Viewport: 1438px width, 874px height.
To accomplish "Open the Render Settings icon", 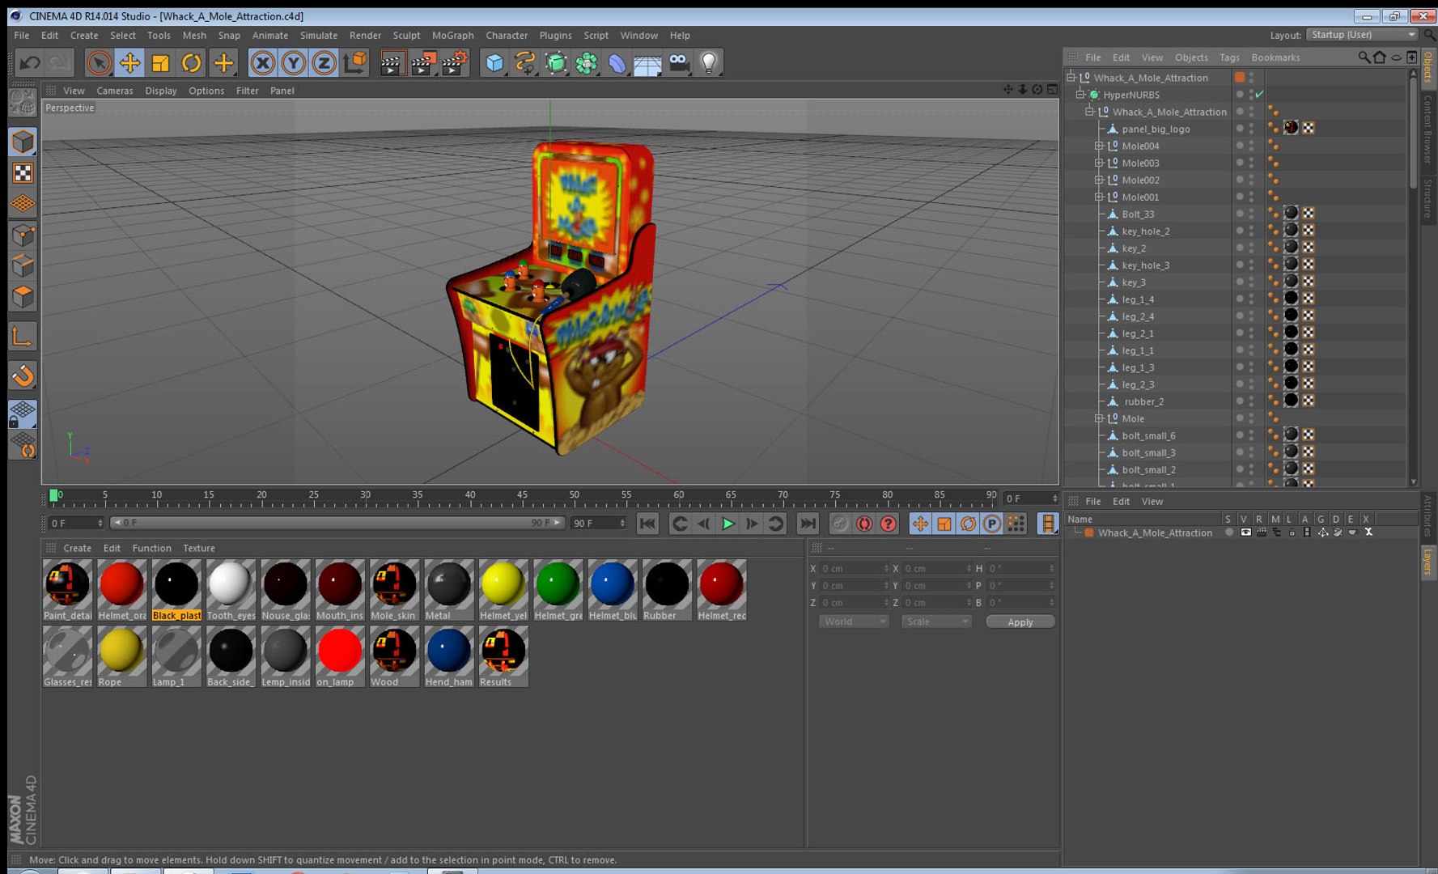I will click(x=455, y=63).
